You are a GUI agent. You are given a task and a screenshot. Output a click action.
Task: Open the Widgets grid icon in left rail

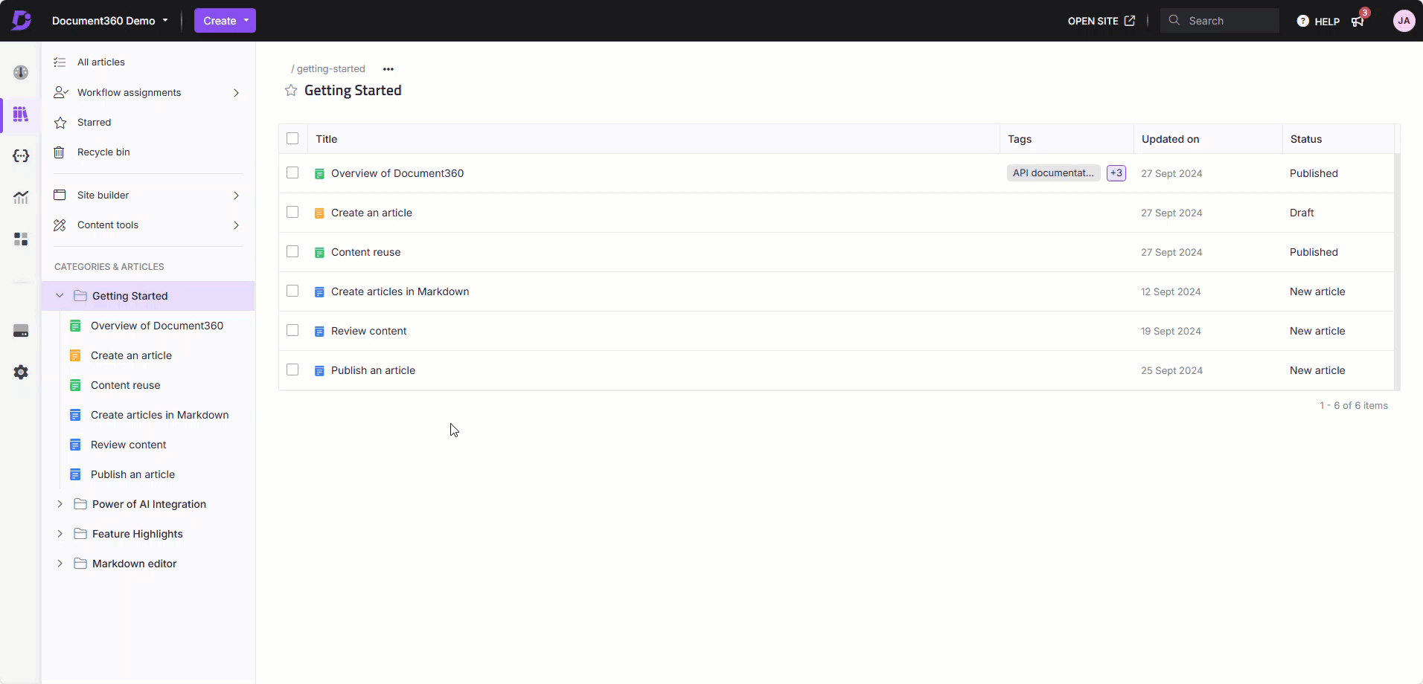tap(21, 239)
